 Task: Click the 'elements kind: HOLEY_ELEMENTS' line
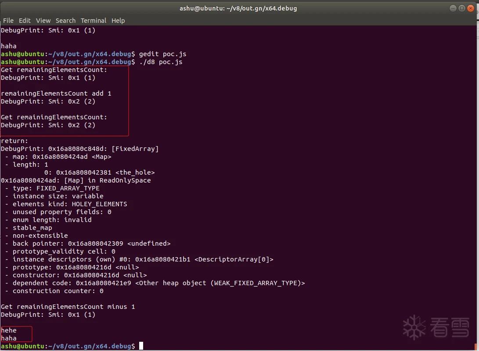66,204
